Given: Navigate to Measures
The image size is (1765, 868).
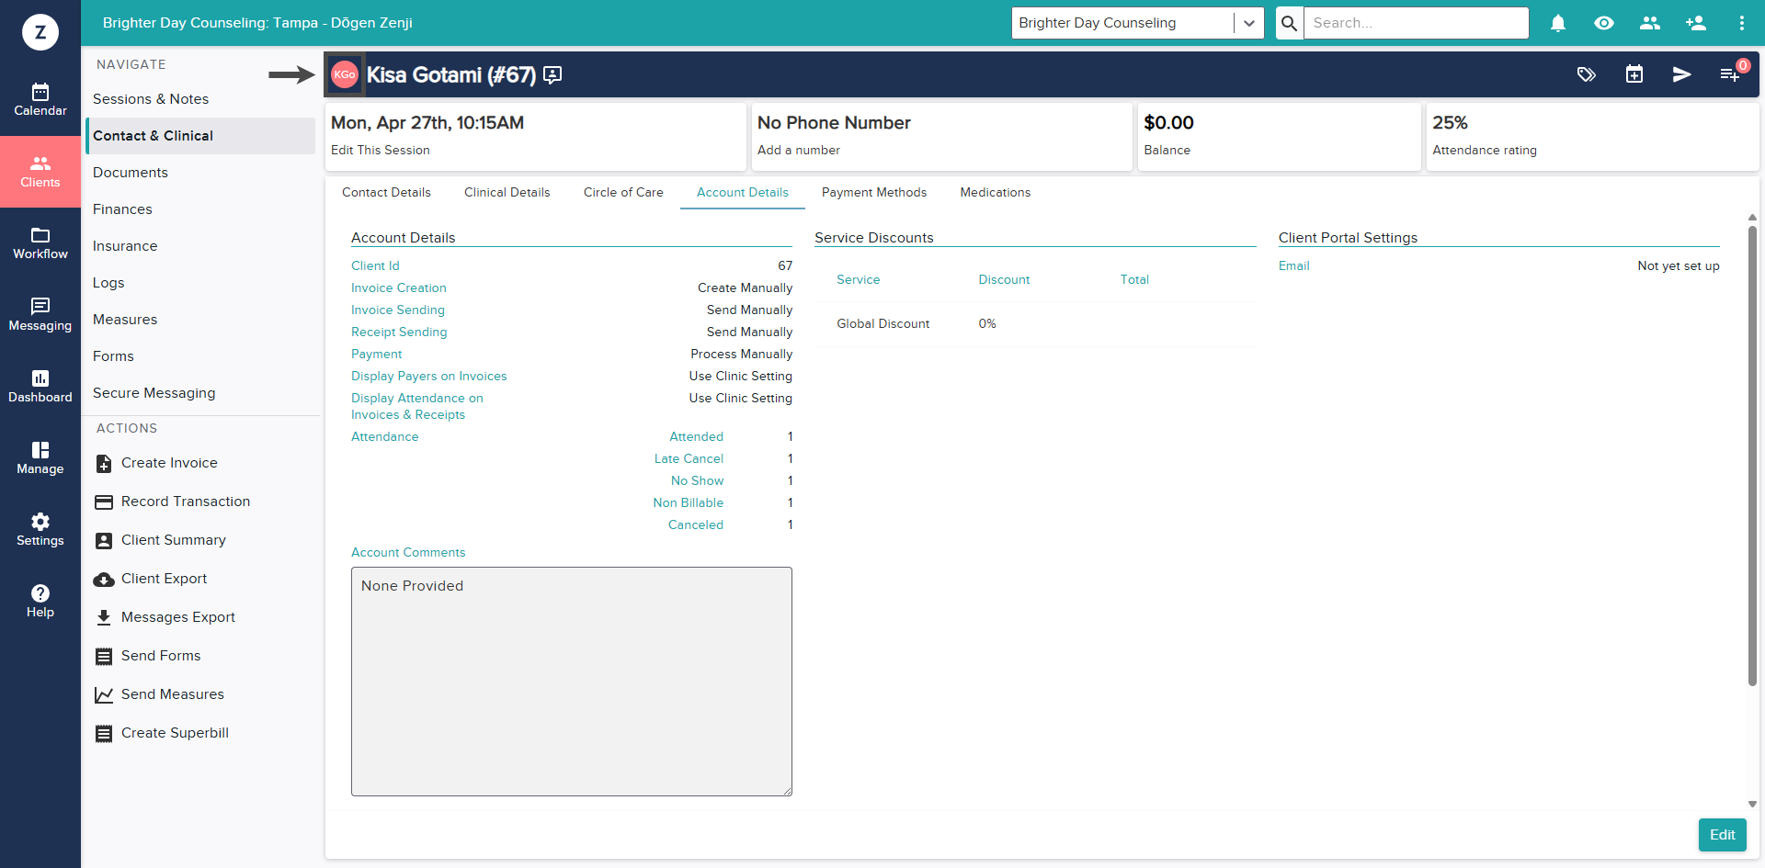Looking at the screenshot, I should tap(200, 320).
